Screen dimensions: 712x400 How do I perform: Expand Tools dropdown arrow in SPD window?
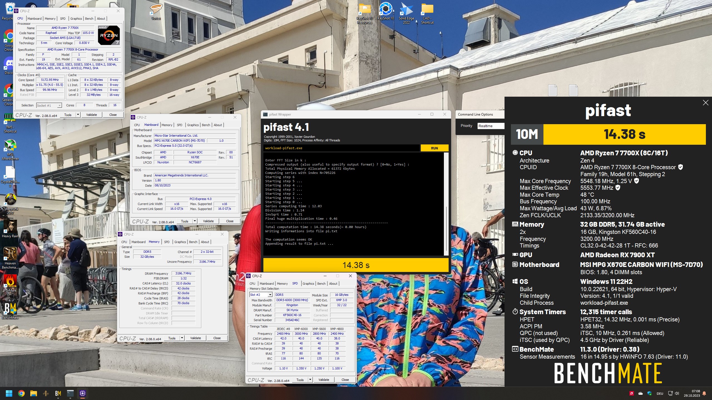pos(310,380)
